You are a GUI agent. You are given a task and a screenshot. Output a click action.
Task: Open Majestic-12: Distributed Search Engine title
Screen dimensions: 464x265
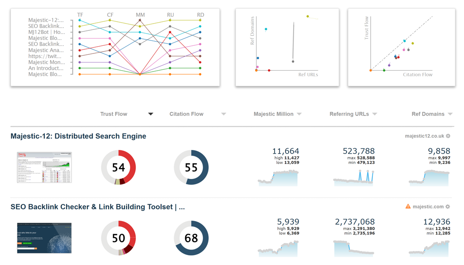[x=78, y=136]
